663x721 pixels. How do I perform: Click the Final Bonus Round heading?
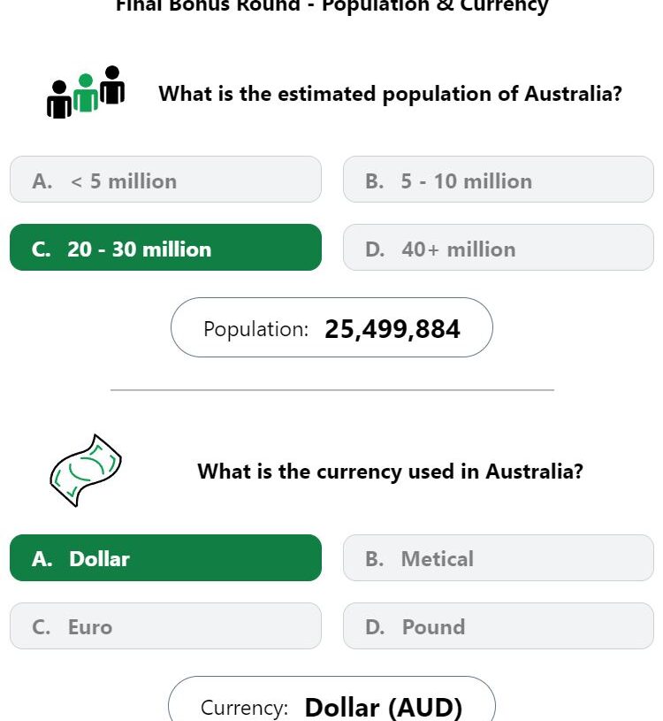click(332, 6)
